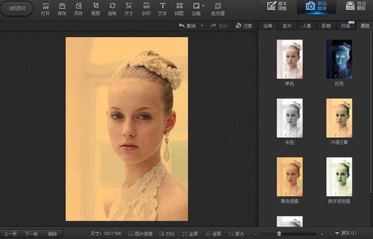Click the 还原 (Restore) button
The height and width of the screenshot is (239, 373).
point(244,25)
